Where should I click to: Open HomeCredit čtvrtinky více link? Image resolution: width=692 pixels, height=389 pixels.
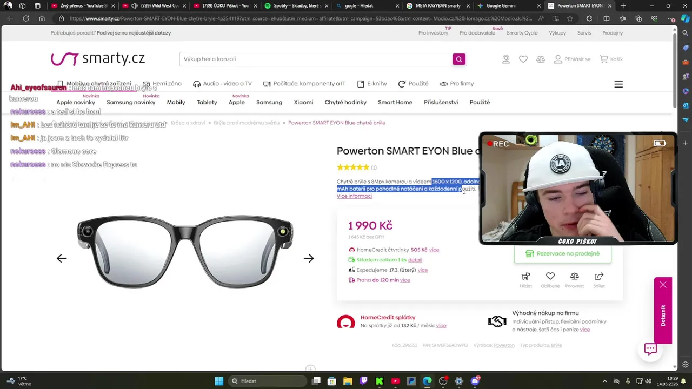click(434, 250)
